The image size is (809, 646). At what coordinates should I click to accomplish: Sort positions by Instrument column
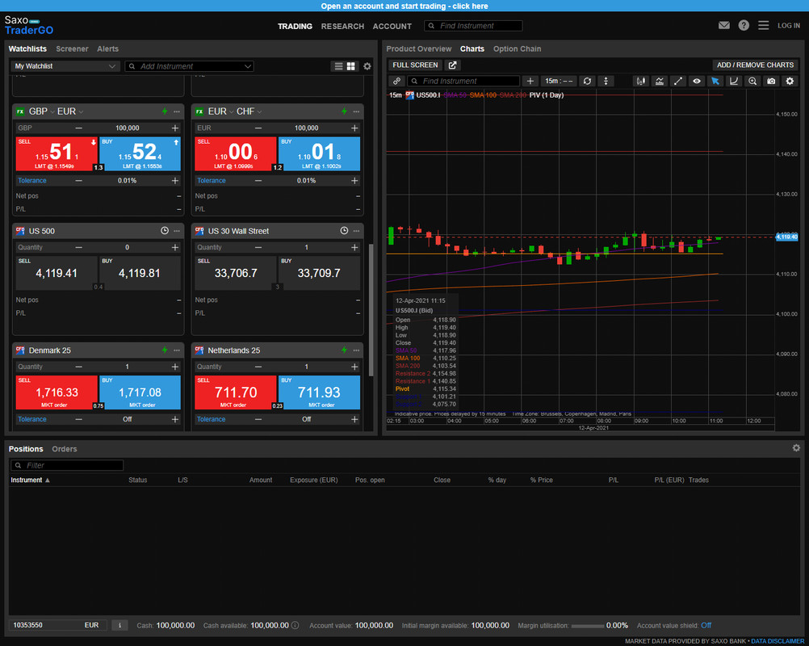point(30,480)
